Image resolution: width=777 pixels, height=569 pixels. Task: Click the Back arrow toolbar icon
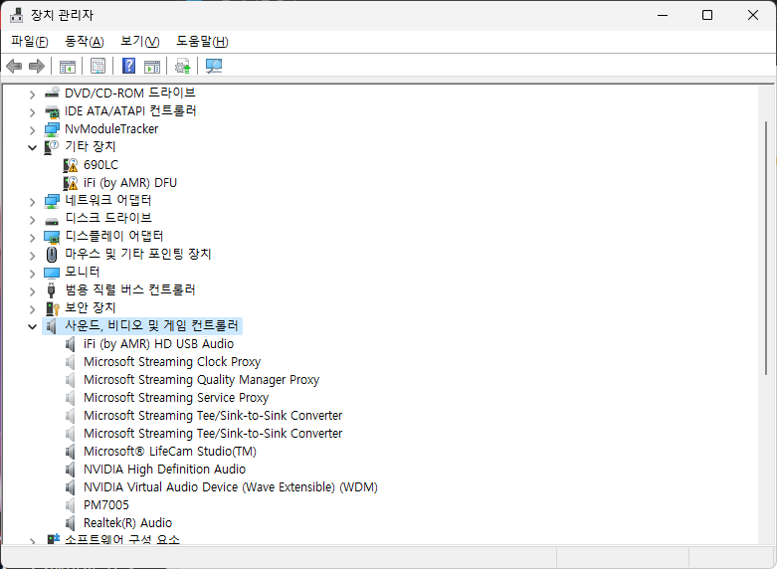tap(14, 66)
